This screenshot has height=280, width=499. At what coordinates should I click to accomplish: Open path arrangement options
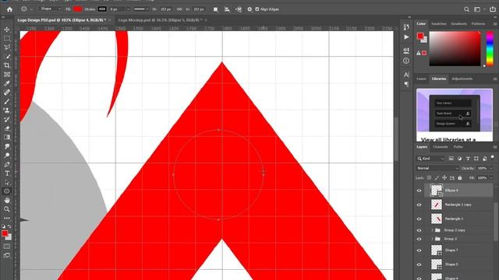click(x=239, y=9)
